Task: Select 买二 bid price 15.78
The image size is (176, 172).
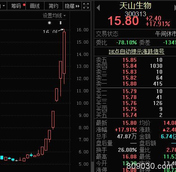Action: click(130, 97)
